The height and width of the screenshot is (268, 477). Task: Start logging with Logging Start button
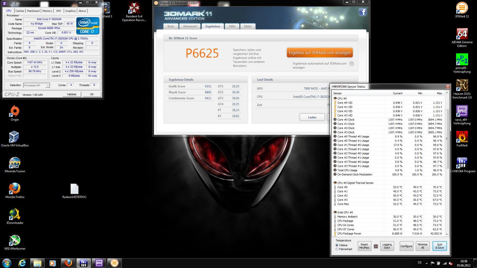point(387,246)
